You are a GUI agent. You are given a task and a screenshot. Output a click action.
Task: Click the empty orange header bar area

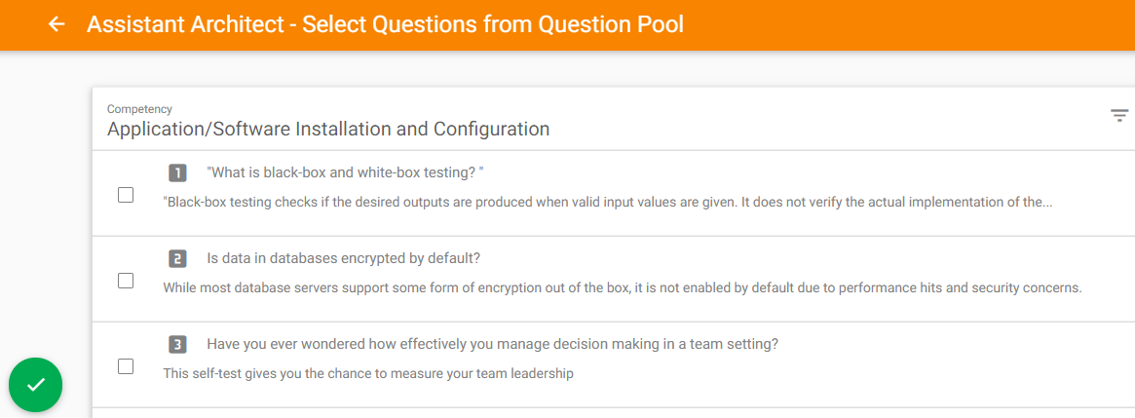pyautogui.click(x=905, y=24)
